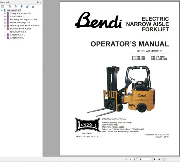Click the BENDI AC MODELS text
180x162 pixels.
pos(149,51)
